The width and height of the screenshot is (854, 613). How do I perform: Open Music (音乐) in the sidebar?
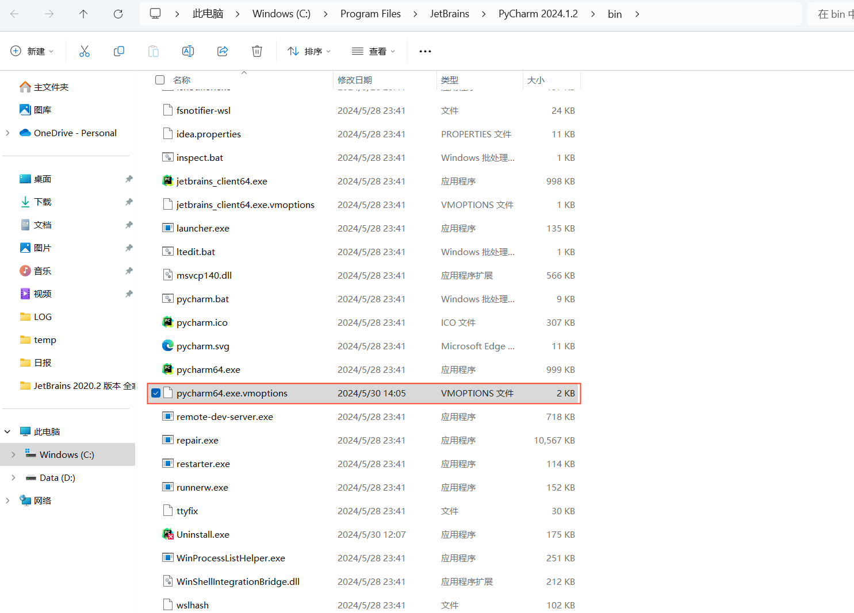(36, 271)
